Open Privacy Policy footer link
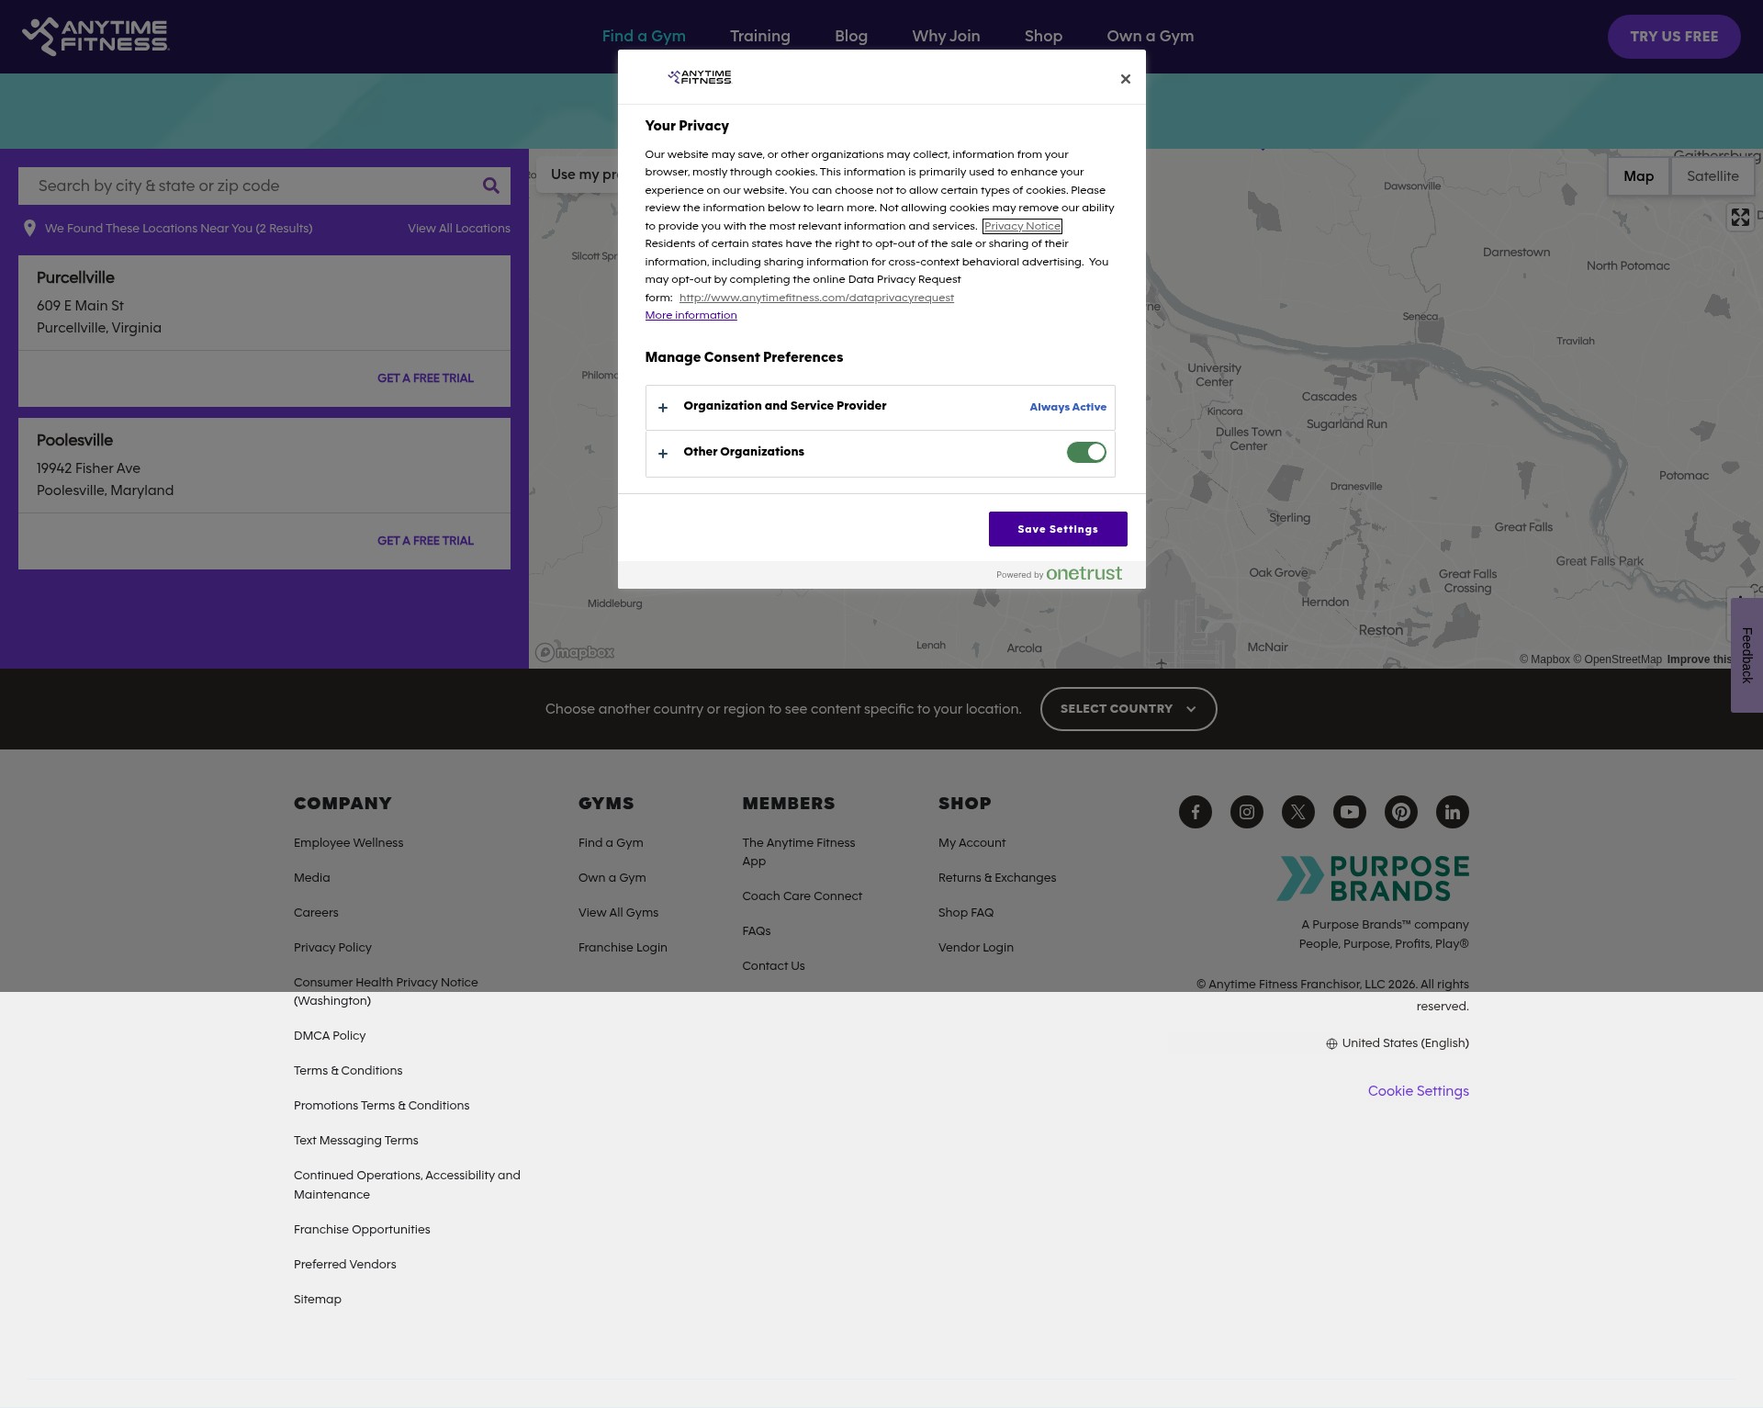This screenshot has height=1408, width=1763. pos(332,948)
